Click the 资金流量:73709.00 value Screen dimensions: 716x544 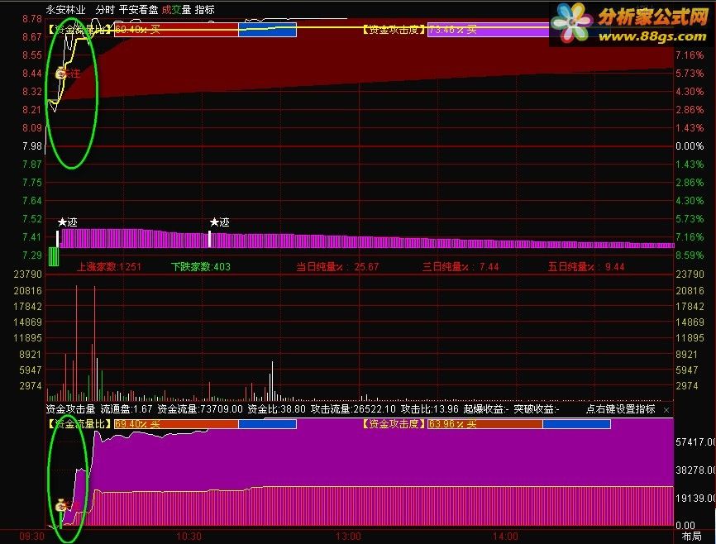point(199,409)
